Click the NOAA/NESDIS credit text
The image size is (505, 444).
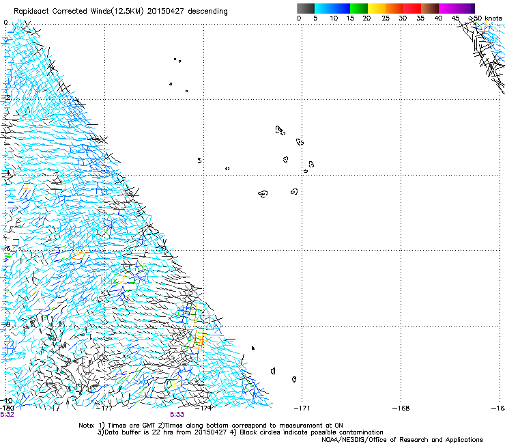pos(402,440)
